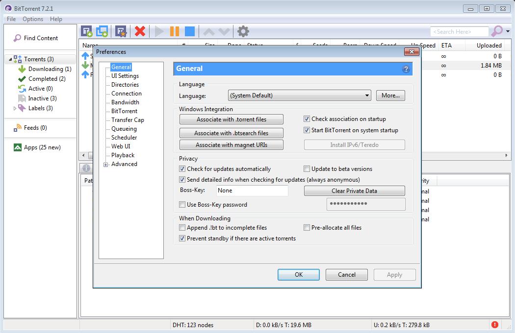Click the Add Torrent from URL icon

pyautogui.click(x=102, y=31)
